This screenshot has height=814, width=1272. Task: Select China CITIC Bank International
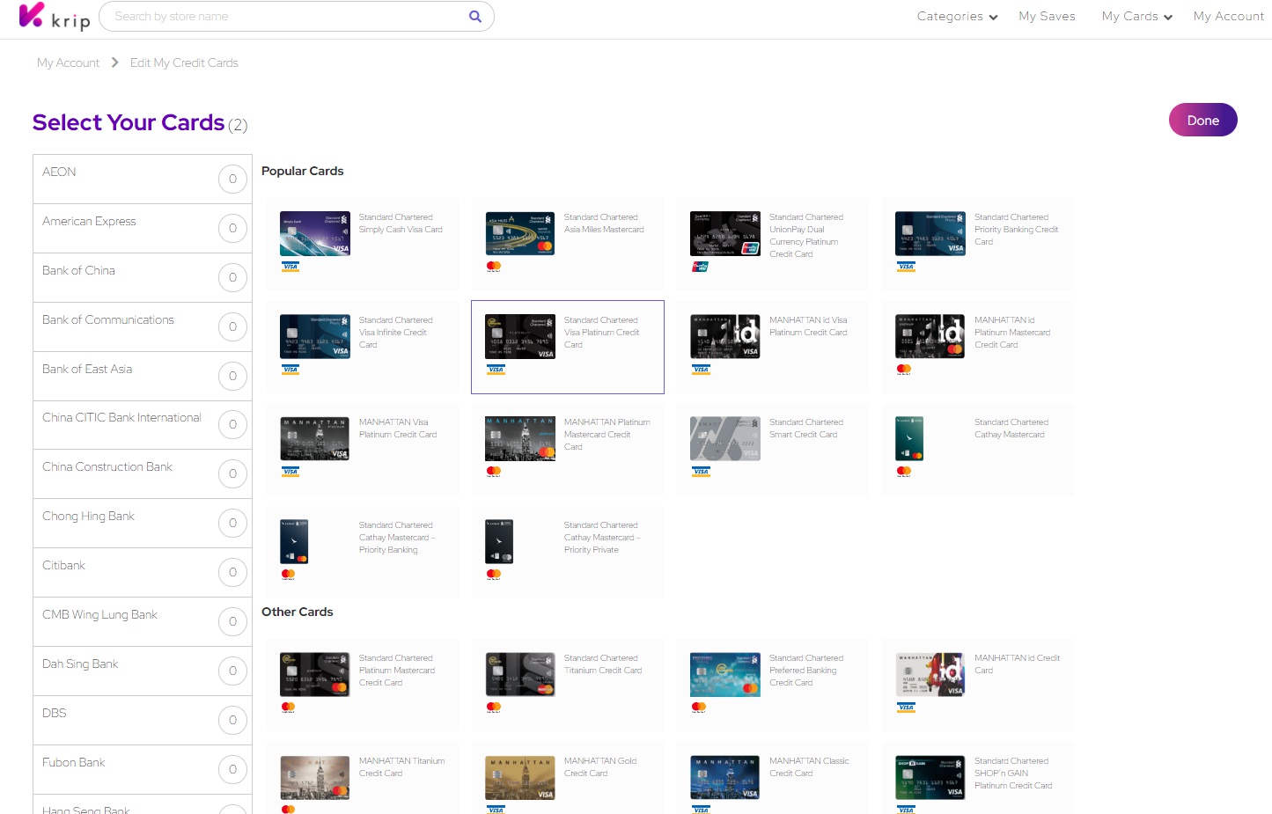pos(143,424)
